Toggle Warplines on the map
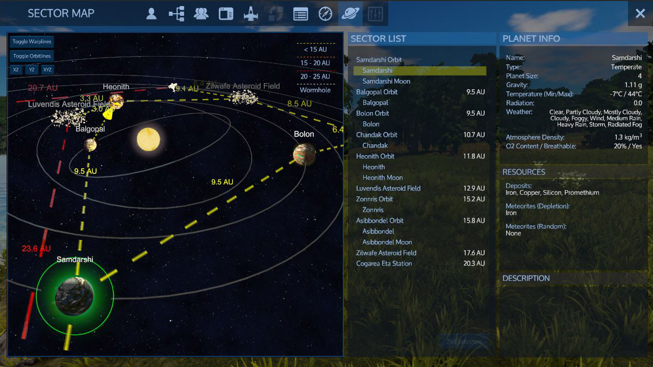 (x=32, y=42)
